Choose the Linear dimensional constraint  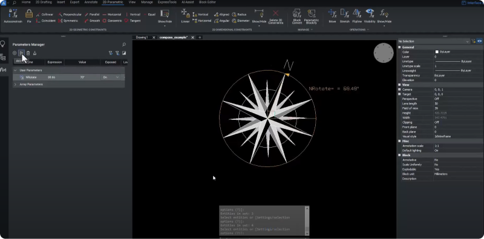[185, 16]
